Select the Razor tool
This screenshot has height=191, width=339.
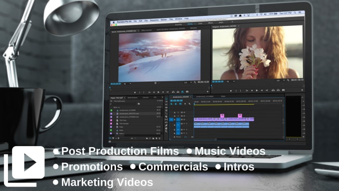pos(166,117)
